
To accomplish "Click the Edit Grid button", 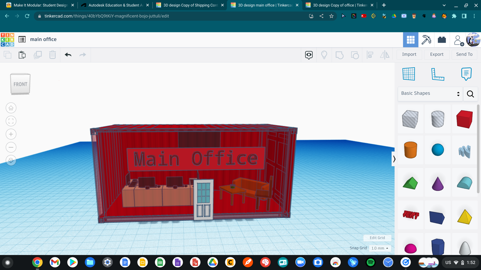I will [x=377, y=238].
